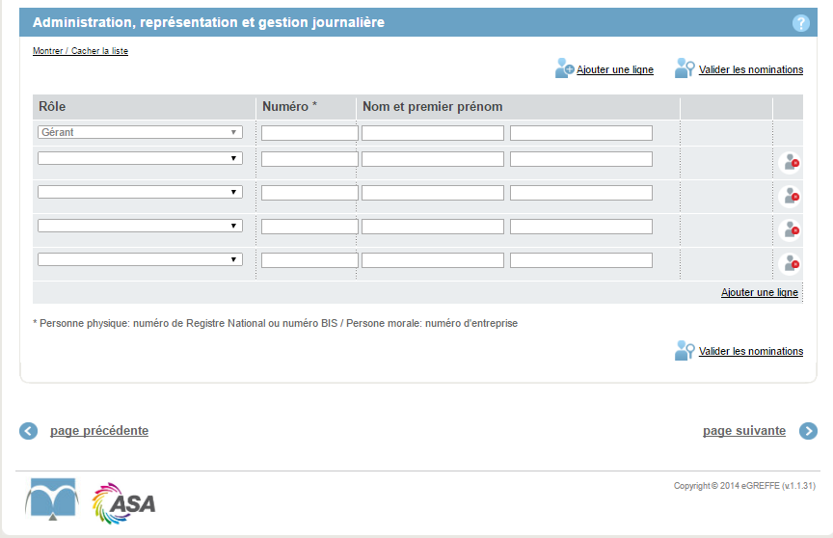Click the right arrow icon next to page suivante
The height and width of the screenshot is (538, 833).
click(808, 431)
